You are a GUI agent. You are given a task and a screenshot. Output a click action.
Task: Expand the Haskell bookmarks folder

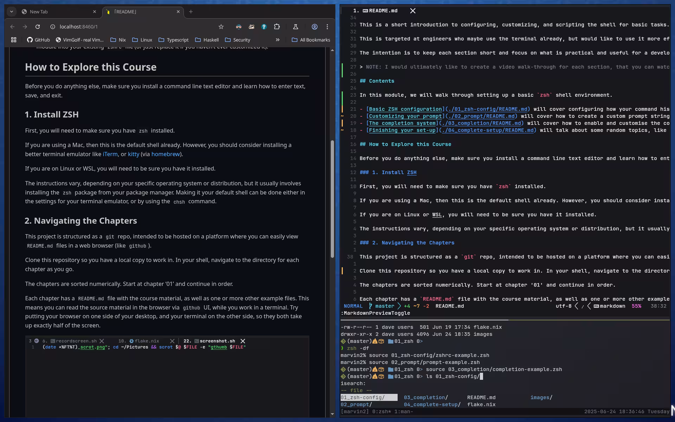pos(207,40)
